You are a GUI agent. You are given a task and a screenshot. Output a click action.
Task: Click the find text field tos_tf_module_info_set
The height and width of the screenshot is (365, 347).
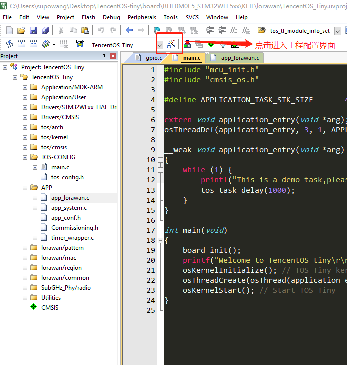pos(300,31)
